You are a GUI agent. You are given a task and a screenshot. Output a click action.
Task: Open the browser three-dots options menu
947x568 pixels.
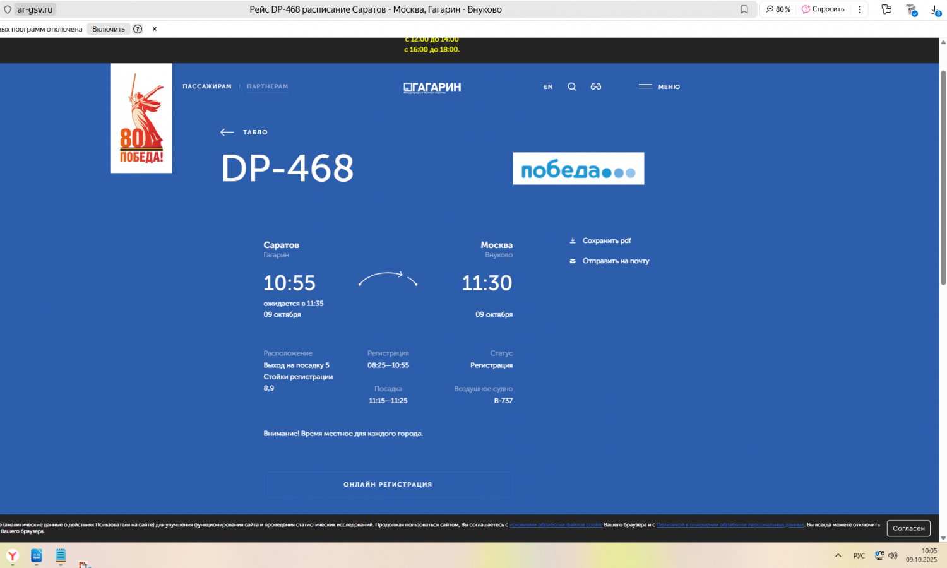click(x=859, y=9)
